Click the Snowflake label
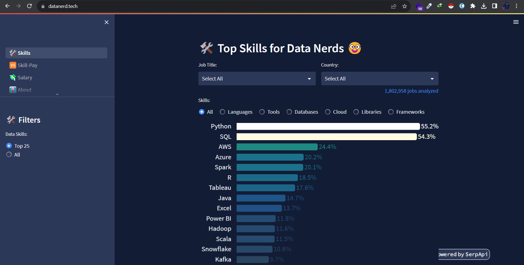524x265 pixels. point(216,249)
